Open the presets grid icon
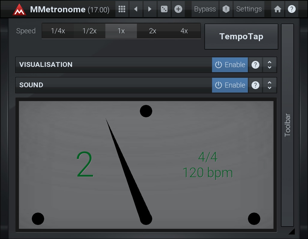308x239 pixels. pyautogui.click(x=122, y=9)
